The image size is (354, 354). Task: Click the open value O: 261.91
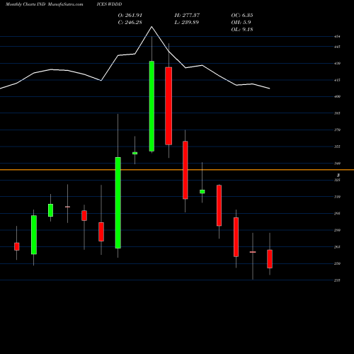coord(130,16)
